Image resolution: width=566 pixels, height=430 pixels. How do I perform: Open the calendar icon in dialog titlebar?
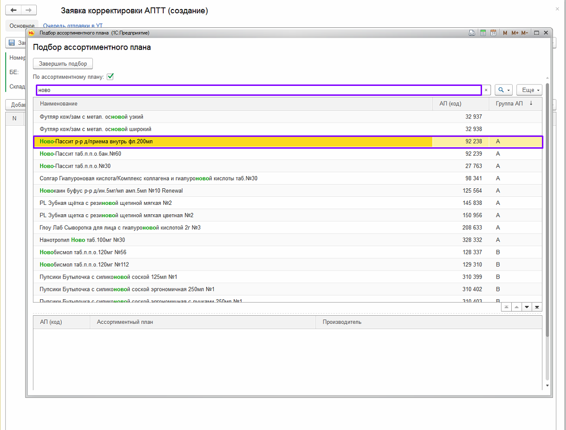[x=493, y=33]
